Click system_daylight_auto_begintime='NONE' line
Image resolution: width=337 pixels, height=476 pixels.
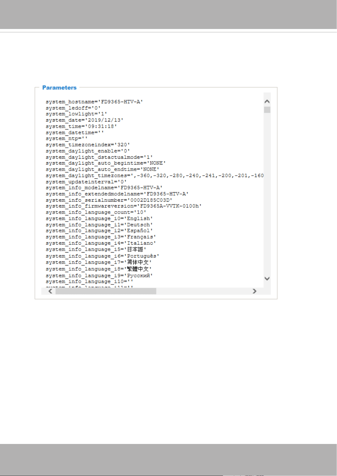tap(106, 163)
